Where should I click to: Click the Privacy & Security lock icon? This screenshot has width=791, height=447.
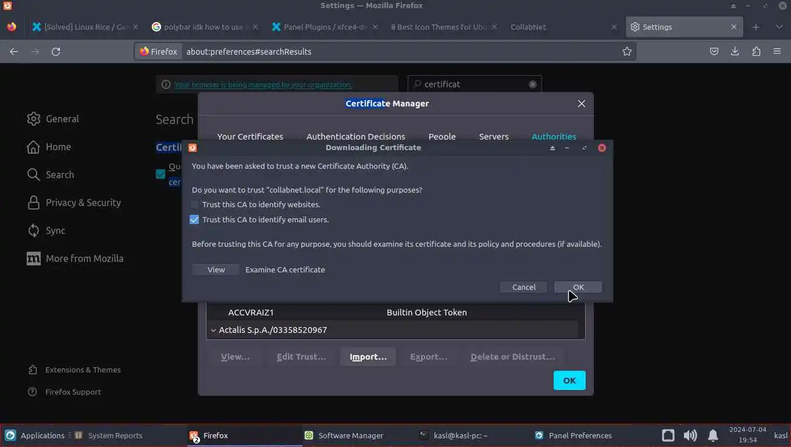pyautogui.click(x=33, y=203)
